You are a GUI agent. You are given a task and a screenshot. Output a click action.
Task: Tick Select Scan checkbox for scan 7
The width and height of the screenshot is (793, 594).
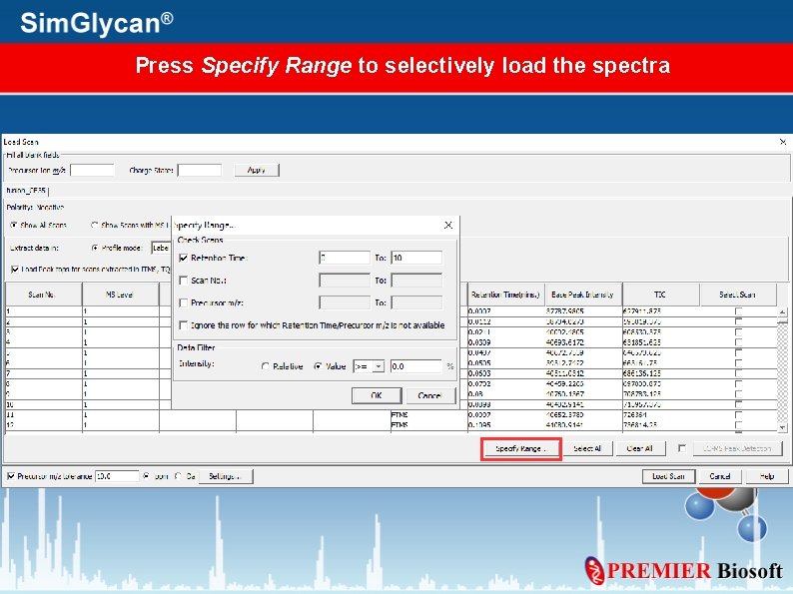[738, 373]
